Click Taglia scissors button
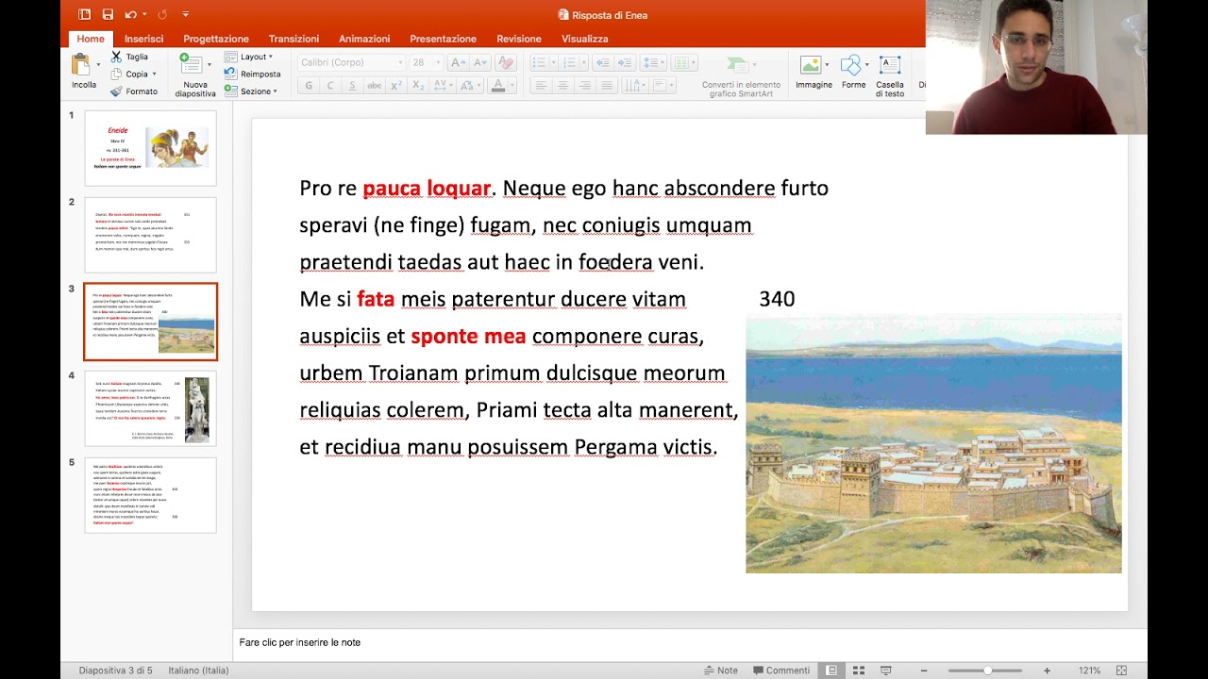 click(x=129, y=57)
